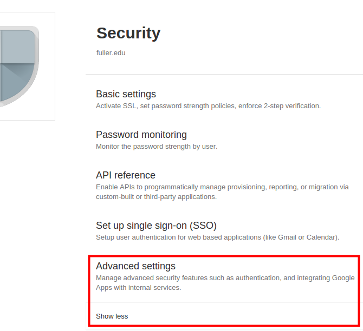
Task: Click the Security page title
Action: (x=128, y=33)
